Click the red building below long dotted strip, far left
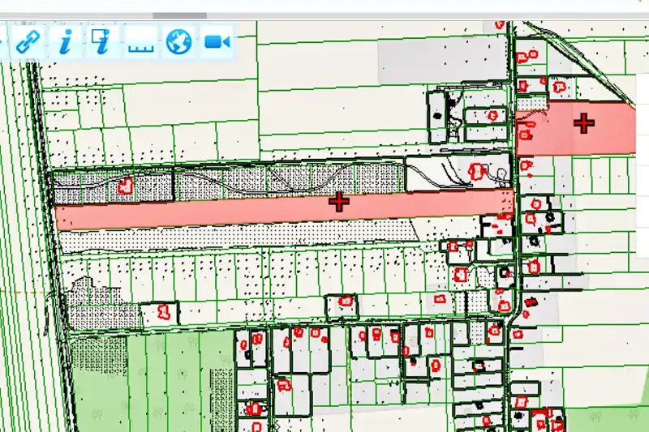Image resolution: width=649 pixels, height=432 pixels. pos(163,310)
